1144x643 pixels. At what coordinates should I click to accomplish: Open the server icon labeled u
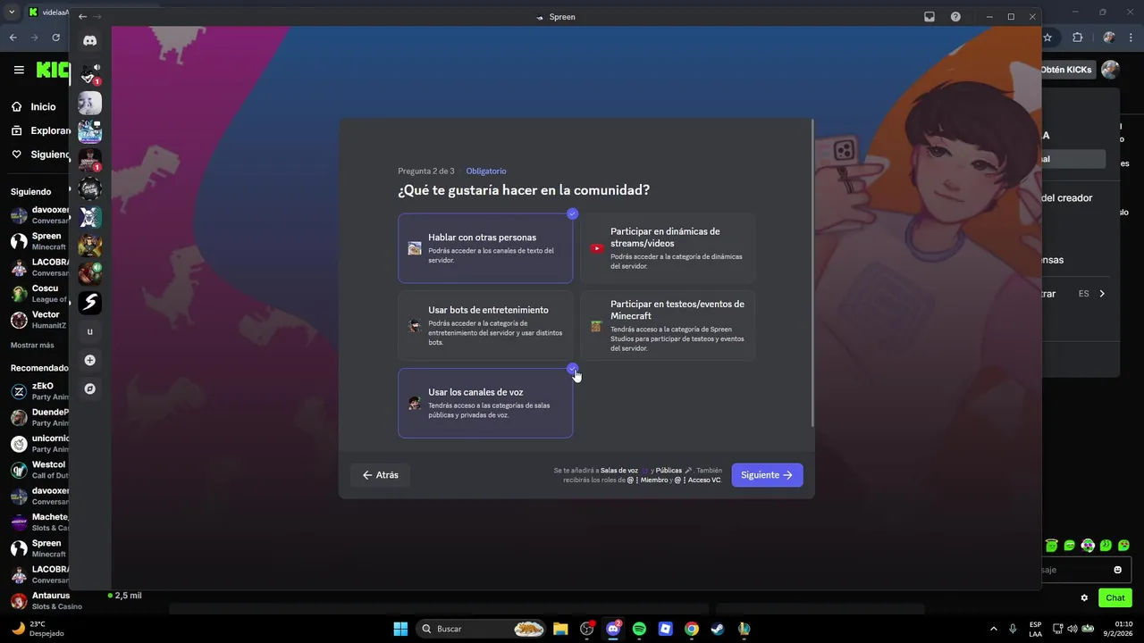click(89, 331)
